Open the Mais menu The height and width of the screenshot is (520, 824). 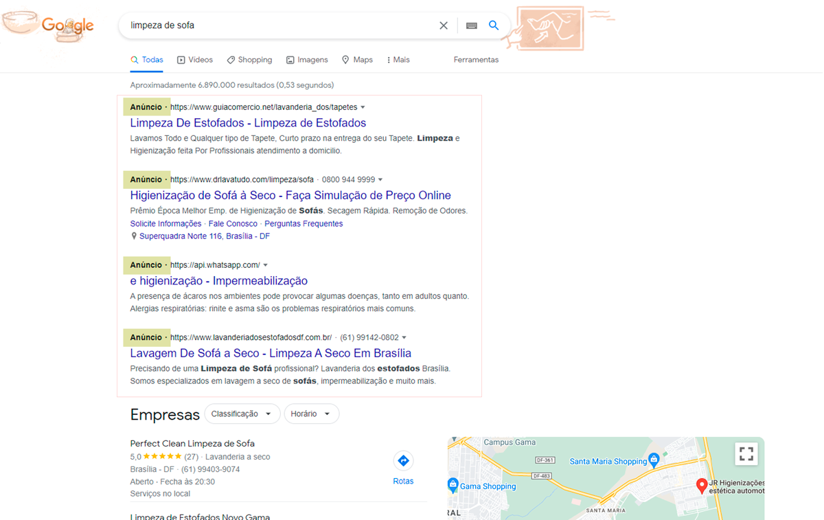click(398, 60)
